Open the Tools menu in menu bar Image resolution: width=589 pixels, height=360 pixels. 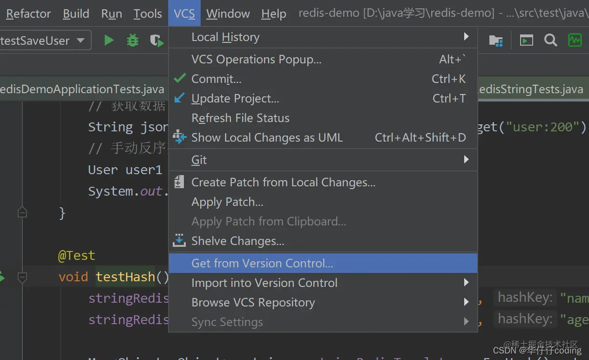tap(148, 14)
